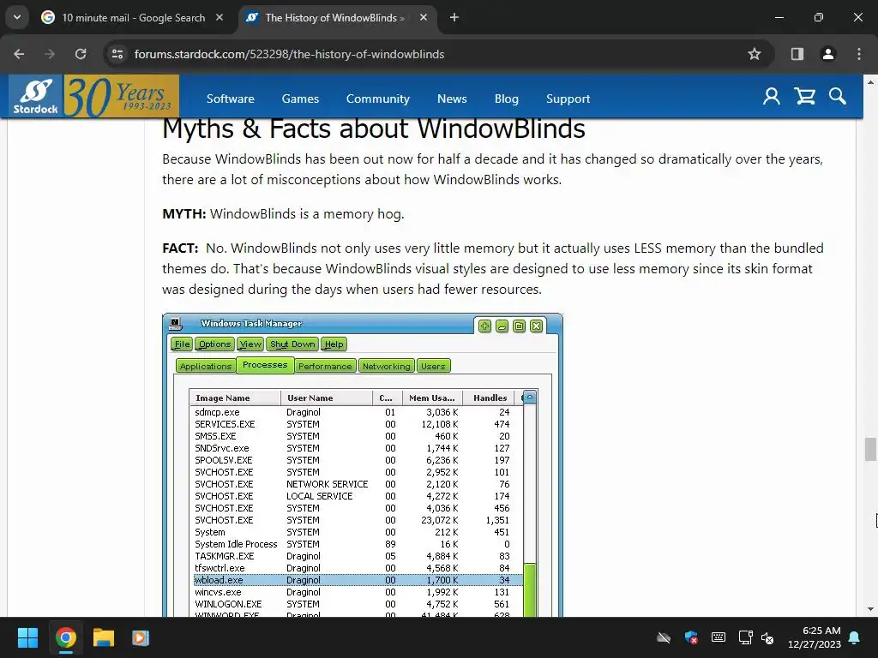Open the tab search chevron button
Viewport: 878px width, 658px height.
tap(17, 17)
